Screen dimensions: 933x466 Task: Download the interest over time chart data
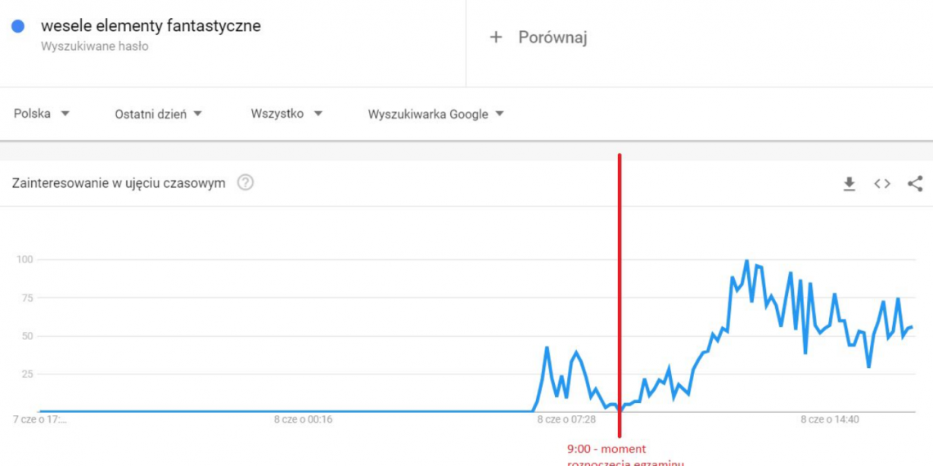(849, 184)
